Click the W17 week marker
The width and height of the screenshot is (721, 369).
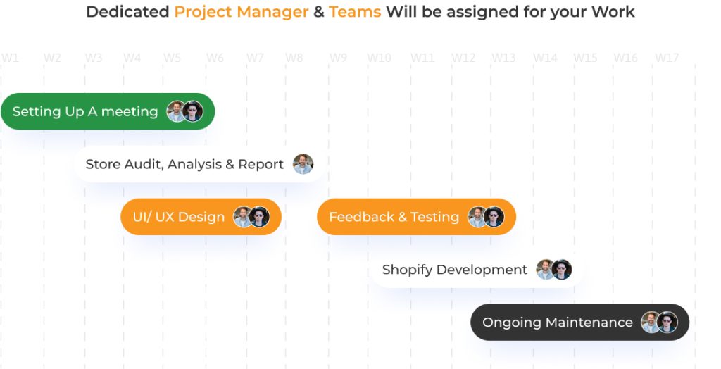pyautogui.click(x=667, y=58)
